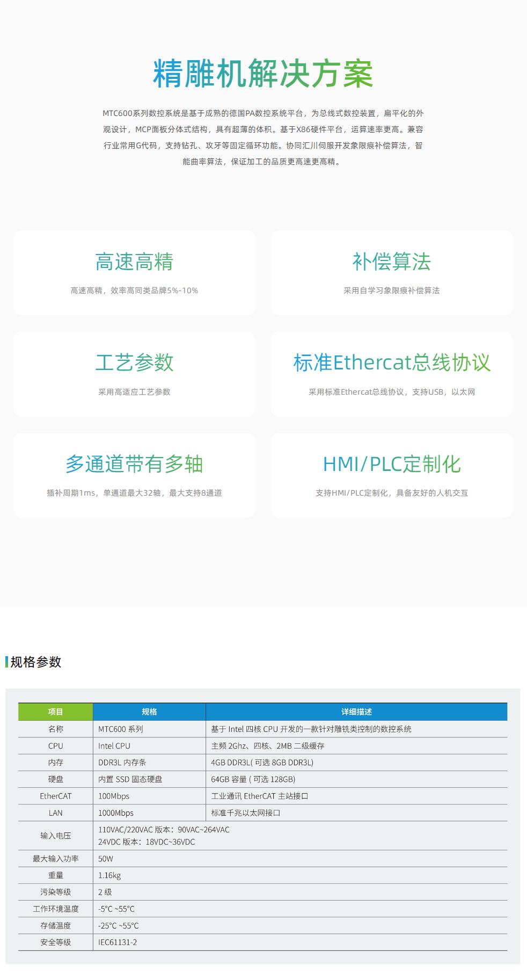The width and height of the screenshot is (527, 972).
Task: Click the blue 规格 column header
Action: pyautogui.click(x=149, y=712)
